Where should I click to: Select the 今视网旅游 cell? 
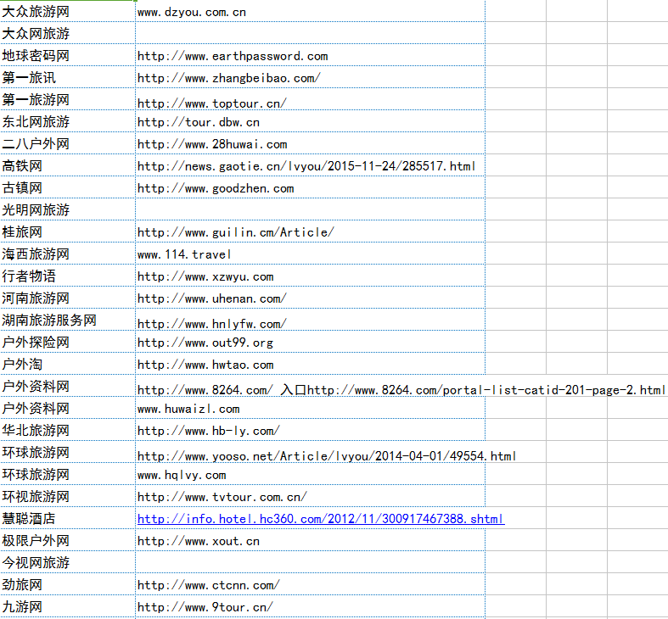[67, 563]
